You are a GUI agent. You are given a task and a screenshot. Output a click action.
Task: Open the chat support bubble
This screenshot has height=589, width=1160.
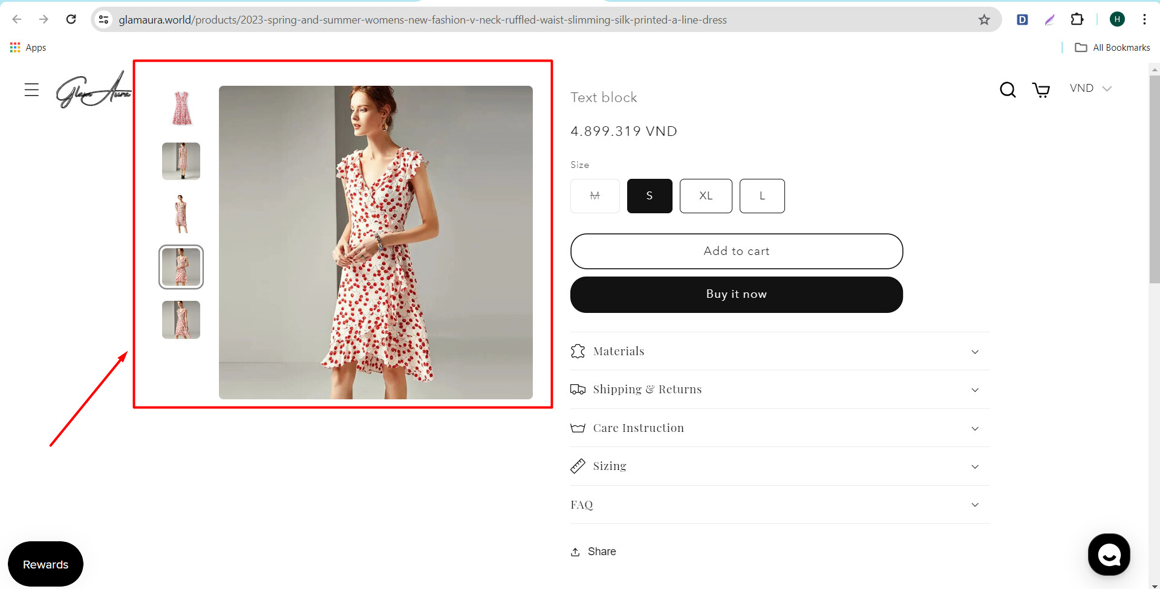(1109, 555)
